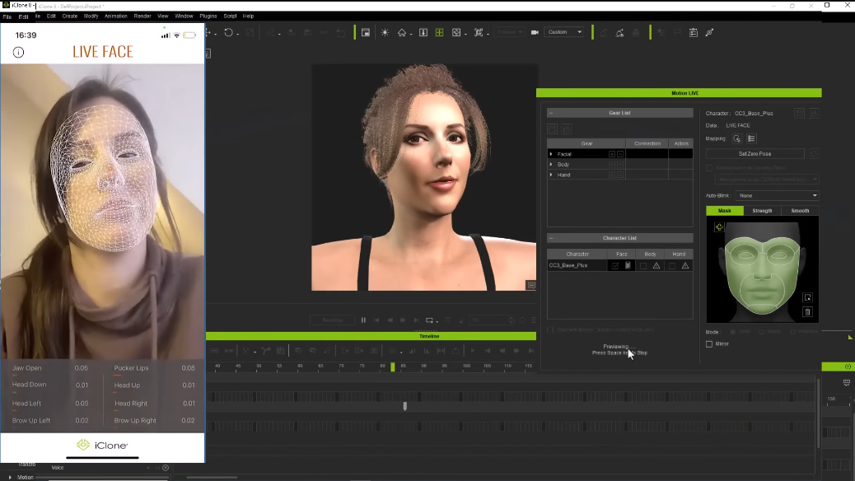The image size is (855, 481).
Task: Toggle the green highlighted gizmo toolbar icon
Action: (440, 33)
